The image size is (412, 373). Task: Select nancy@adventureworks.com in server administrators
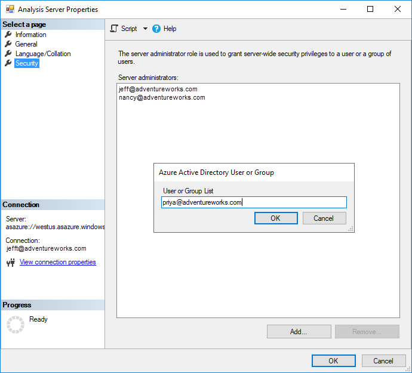(162, 97)
